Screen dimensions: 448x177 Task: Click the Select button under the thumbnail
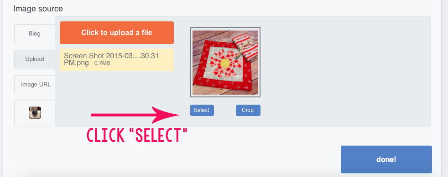point(202,110)
